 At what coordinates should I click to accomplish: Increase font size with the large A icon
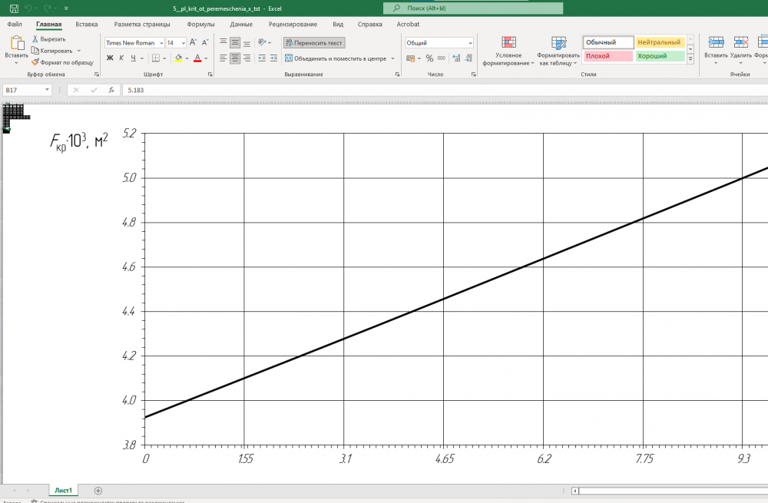point(193,43)
